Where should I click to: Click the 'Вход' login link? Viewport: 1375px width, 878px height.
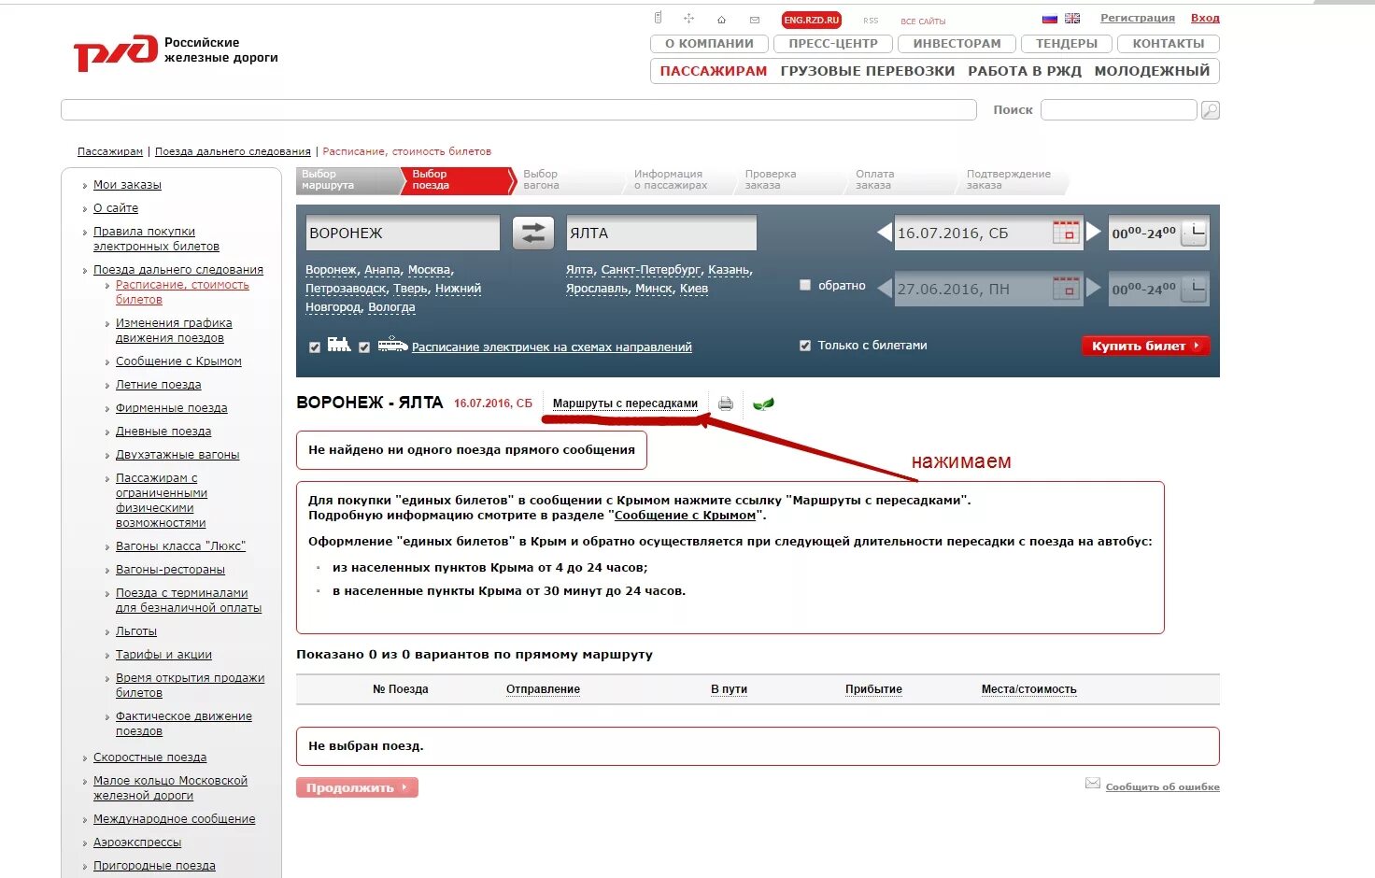coord(1205,18)
